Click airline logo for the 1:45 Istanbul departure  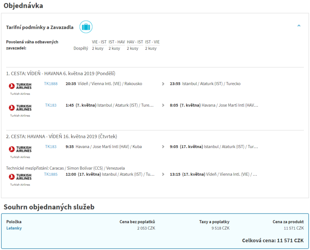[x=20, y=108]
